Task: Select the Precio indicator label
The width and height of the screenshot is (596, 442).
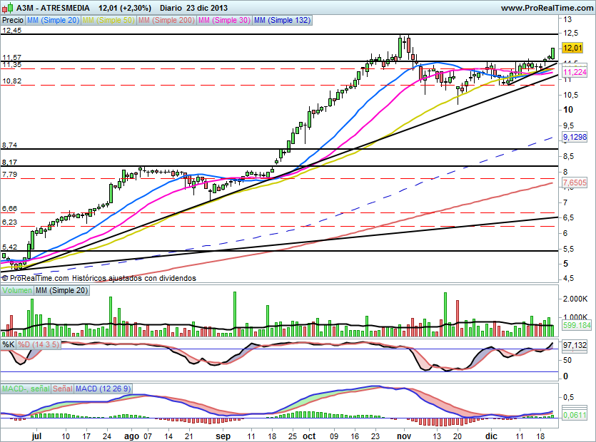Action: [x=13, y=20]
